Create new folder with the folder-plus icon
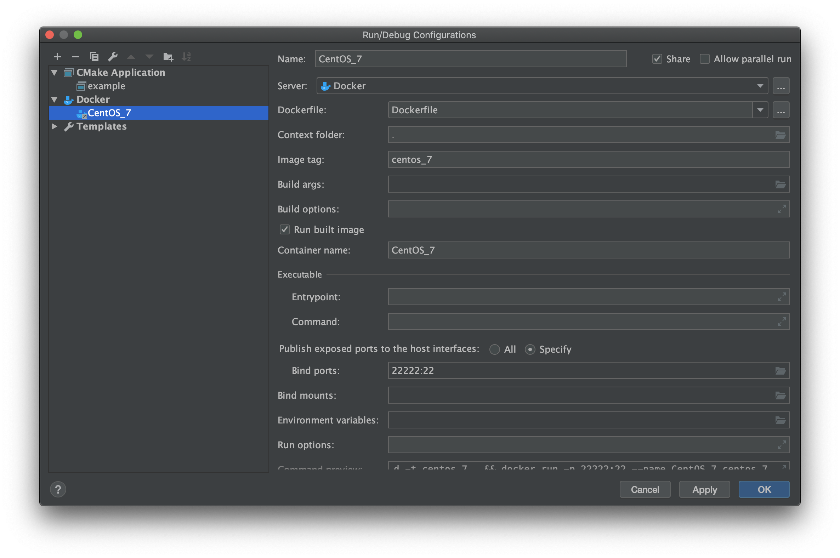 [x=168, y=57]
